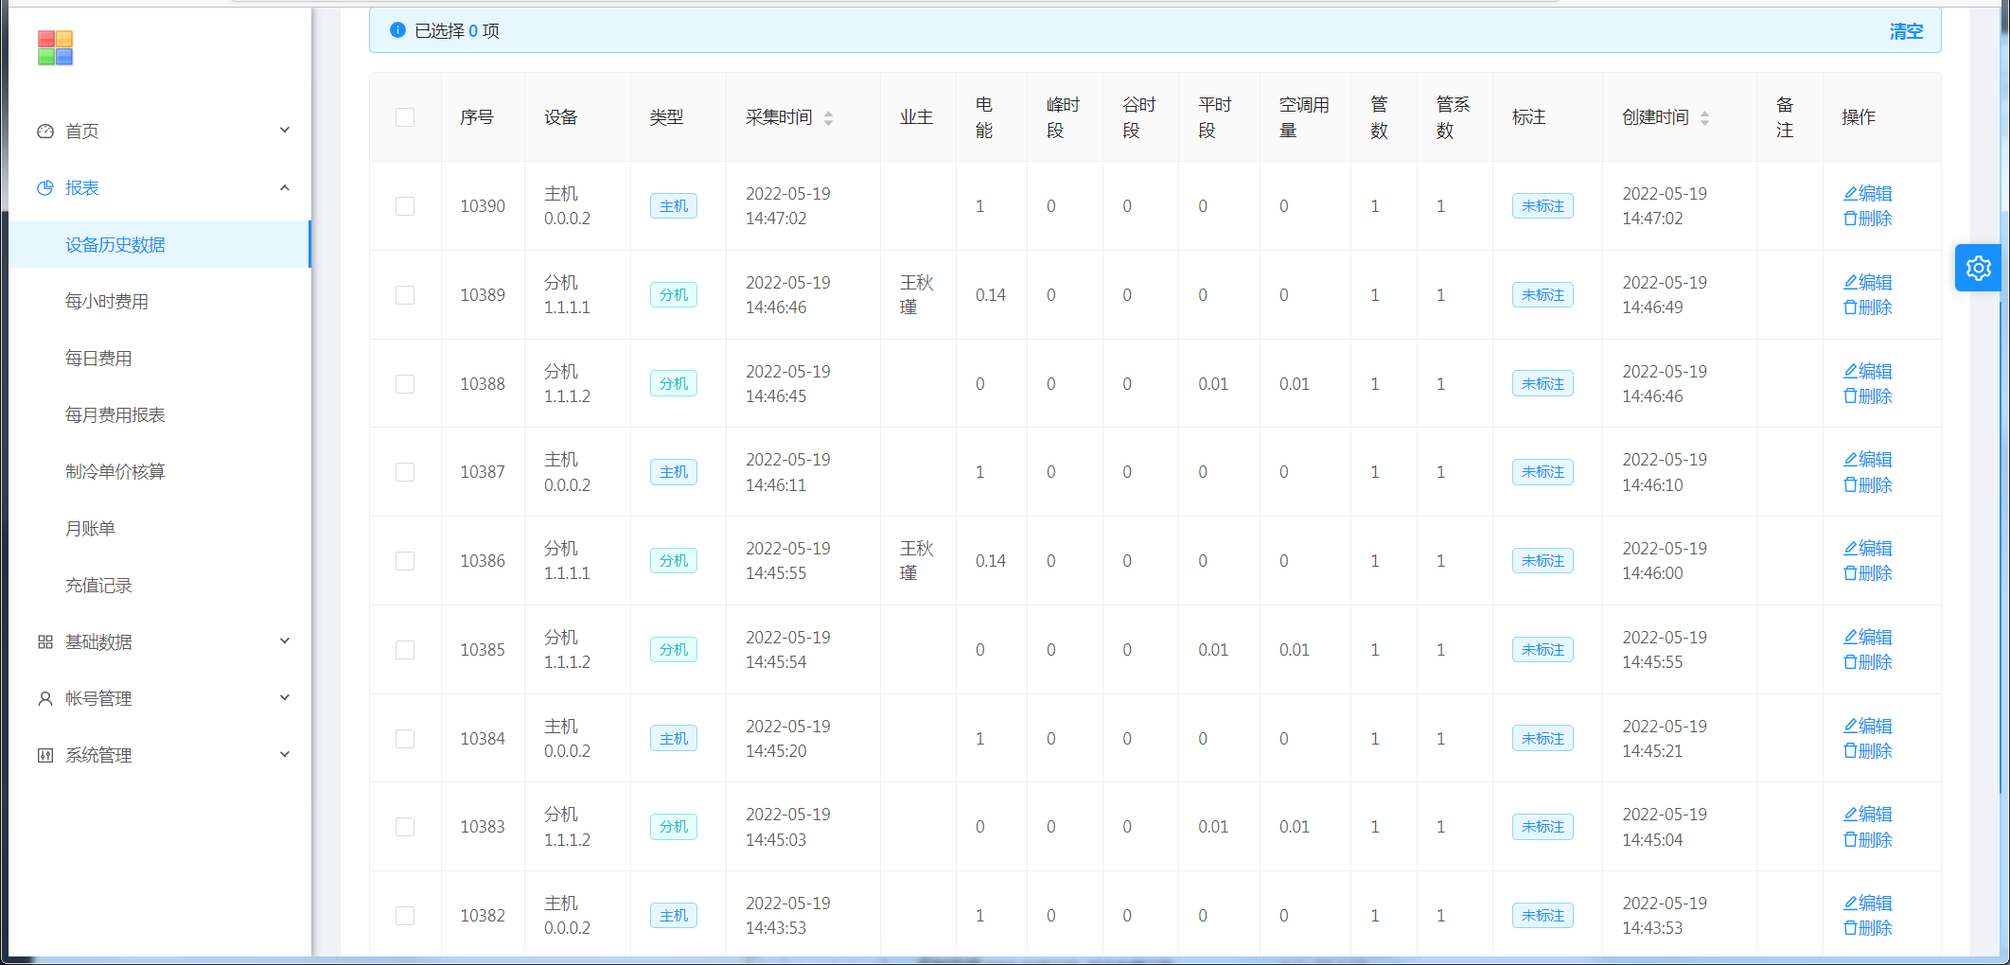Click the edit icon for row 10390

pyautogui.click(x=1850, y=194)
